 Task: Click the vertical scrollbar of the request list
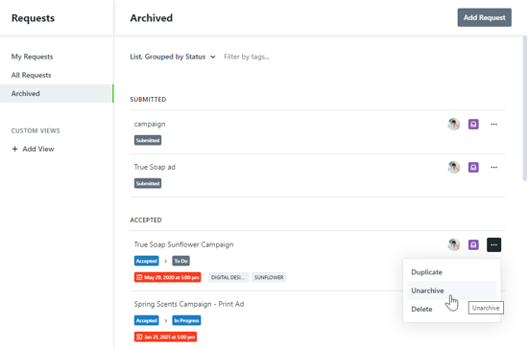(x=524, y=108)
